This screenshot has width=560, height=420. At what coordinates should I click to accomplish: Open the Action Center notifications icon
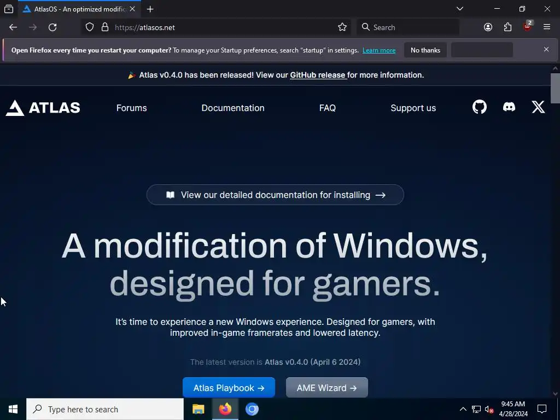tap(542, 409)
